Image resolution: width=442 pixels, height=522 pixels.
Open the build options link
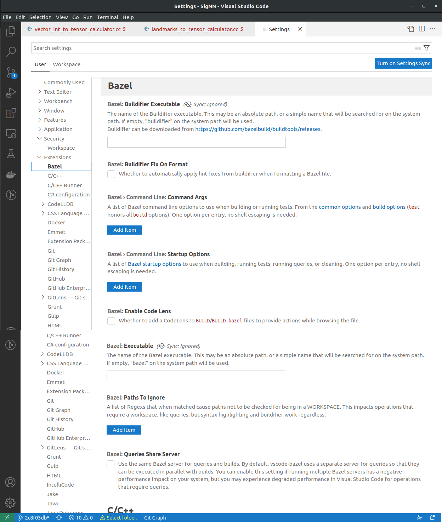pos(389,207)
